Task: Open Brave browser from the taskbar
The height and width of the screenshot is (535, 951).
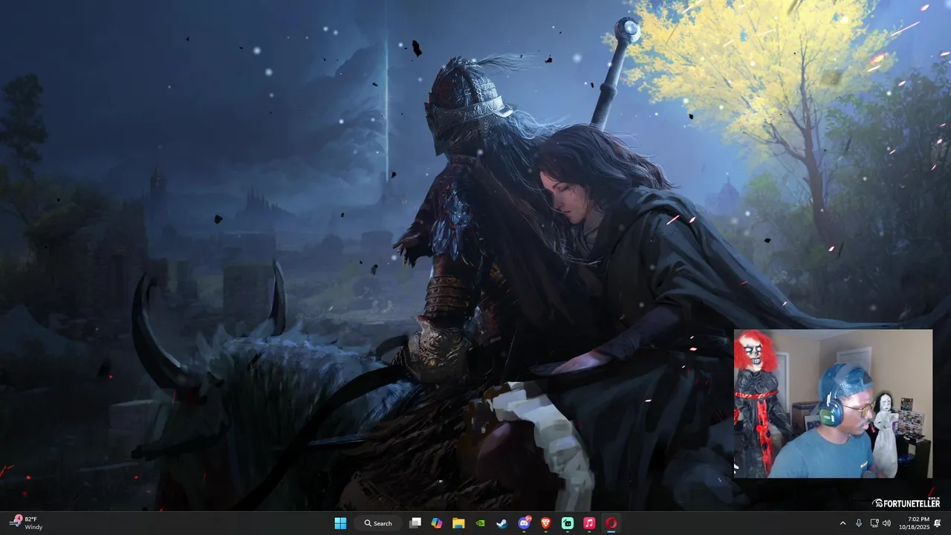Action: (546, 523)
